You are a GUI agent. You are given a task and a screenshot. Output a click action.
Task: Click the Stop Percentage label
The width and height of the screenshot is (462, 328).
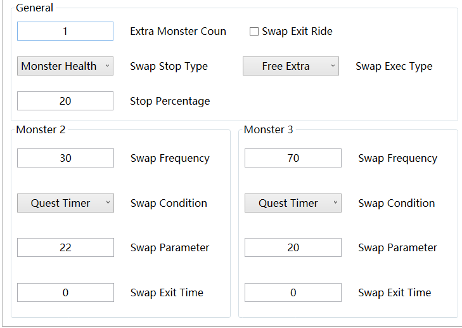(x=170, y=101)
